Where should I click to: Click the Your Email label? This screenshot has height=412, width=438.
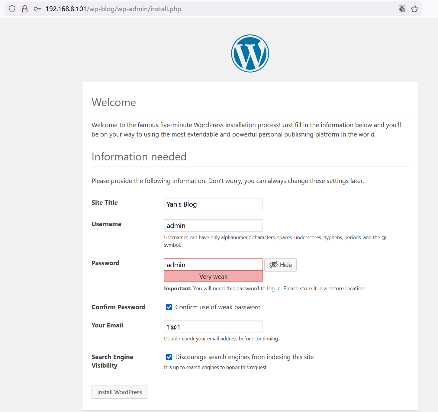(107, 325)
